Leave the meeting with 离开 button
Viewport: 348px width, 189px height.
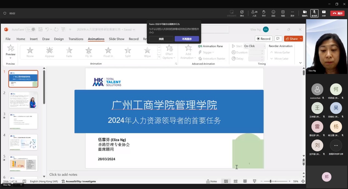(x=337, y=13)
